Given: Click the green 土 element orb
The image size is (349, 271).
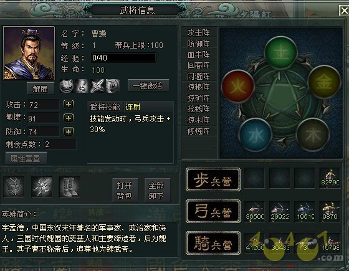Looking at the screenshot, I should (281, 53).
